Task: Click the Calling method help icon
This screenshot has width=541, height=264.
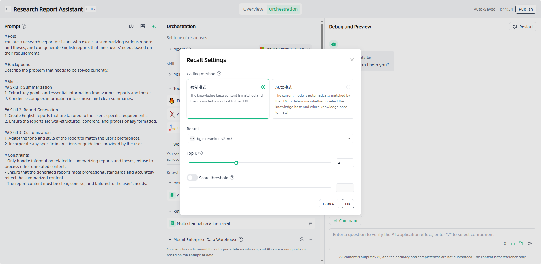Action: point(219,74)
